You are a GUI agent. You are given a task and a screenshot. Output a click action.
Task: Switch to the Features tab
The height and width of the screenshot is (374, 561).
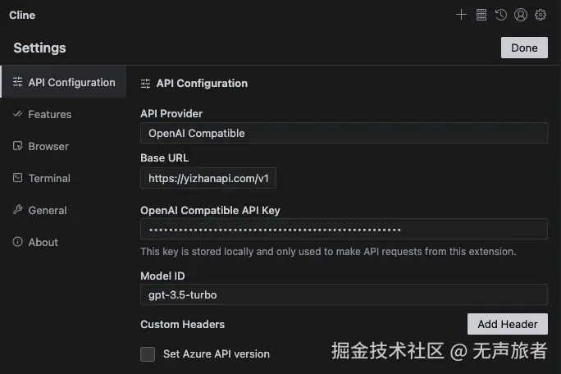click(x=49, y=114)
